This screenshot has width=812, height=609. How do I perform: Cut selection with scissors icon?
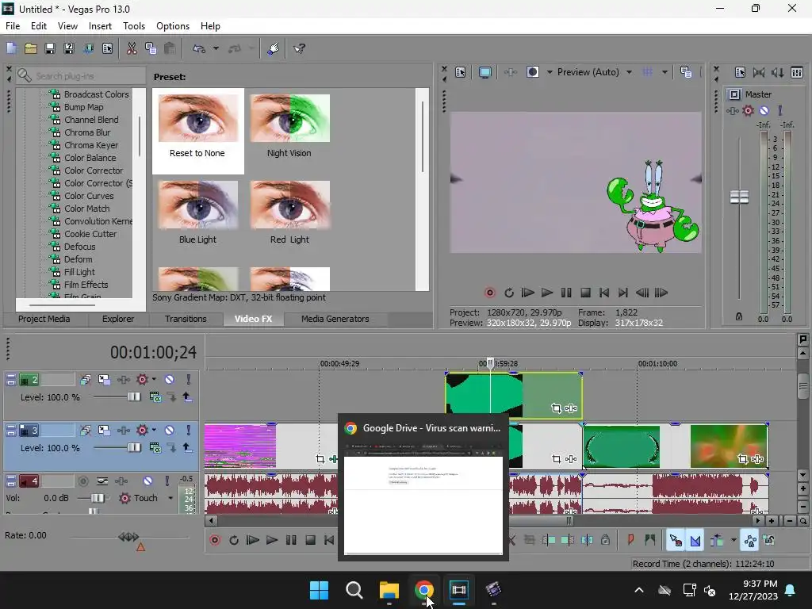132,48
